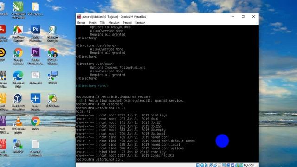
Task: Open the Mesin menu
Action: 92,23
